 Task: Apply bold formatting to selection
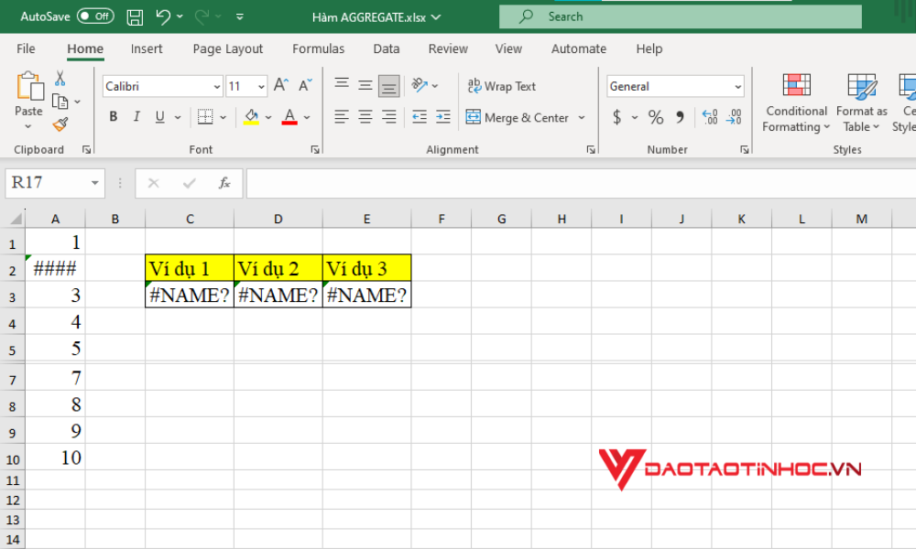(113, 117)
